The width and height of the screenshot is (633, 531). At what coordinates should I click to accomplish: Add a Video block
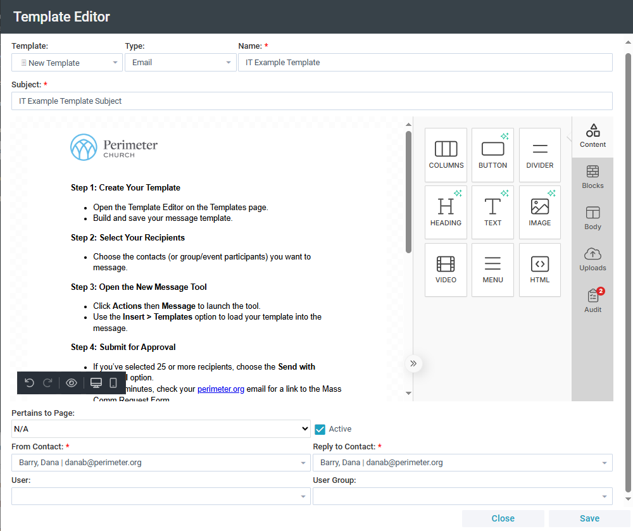click(x=446, y=270)
